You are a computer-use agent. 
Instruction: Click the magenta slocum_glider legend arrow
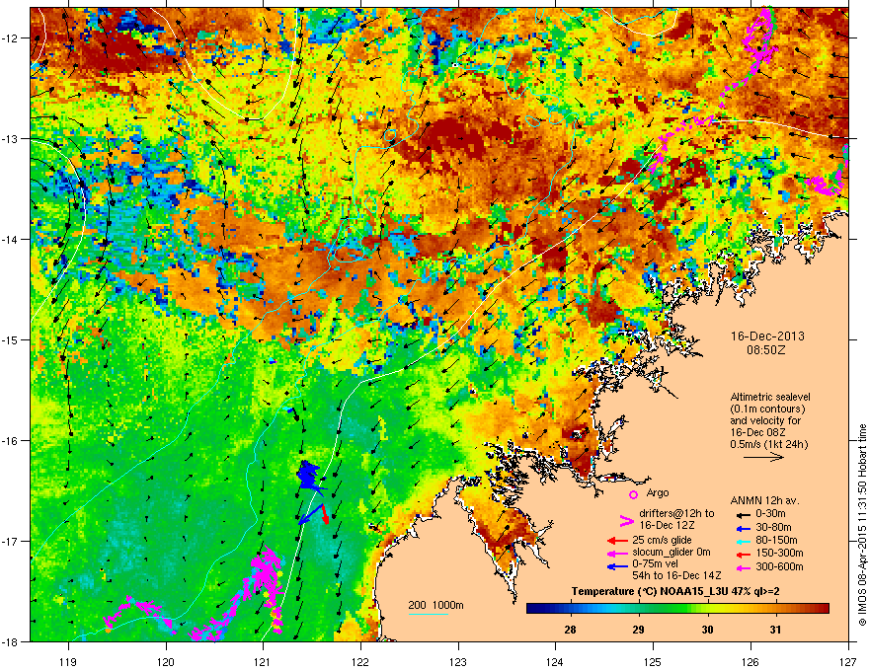[x=617, y=554]
